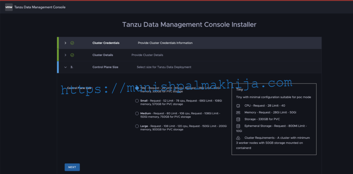Screen dimensions: 353x174
Task: Click the Cluster Requirements nodes icon
Action: coord(238,138)
